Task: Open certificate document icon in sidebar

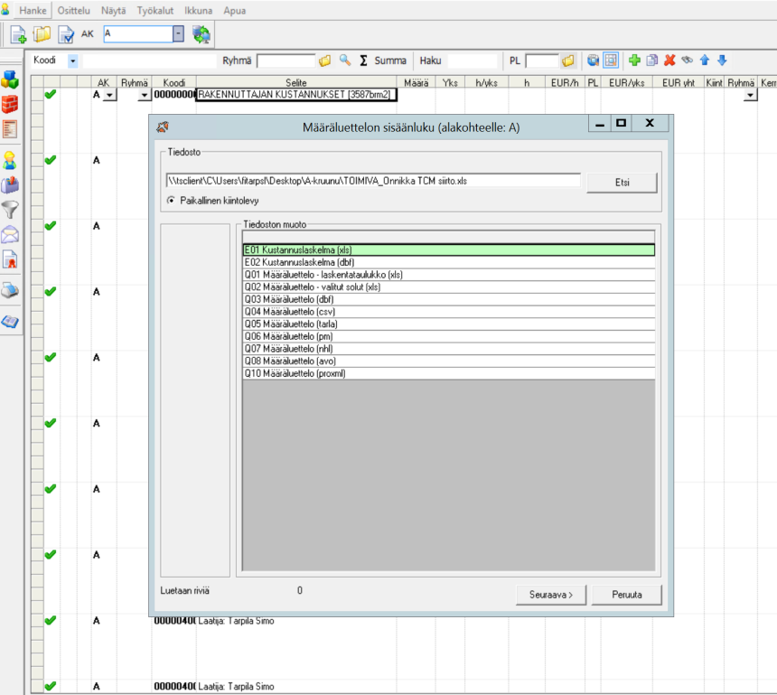Action: tap(10, 259)
